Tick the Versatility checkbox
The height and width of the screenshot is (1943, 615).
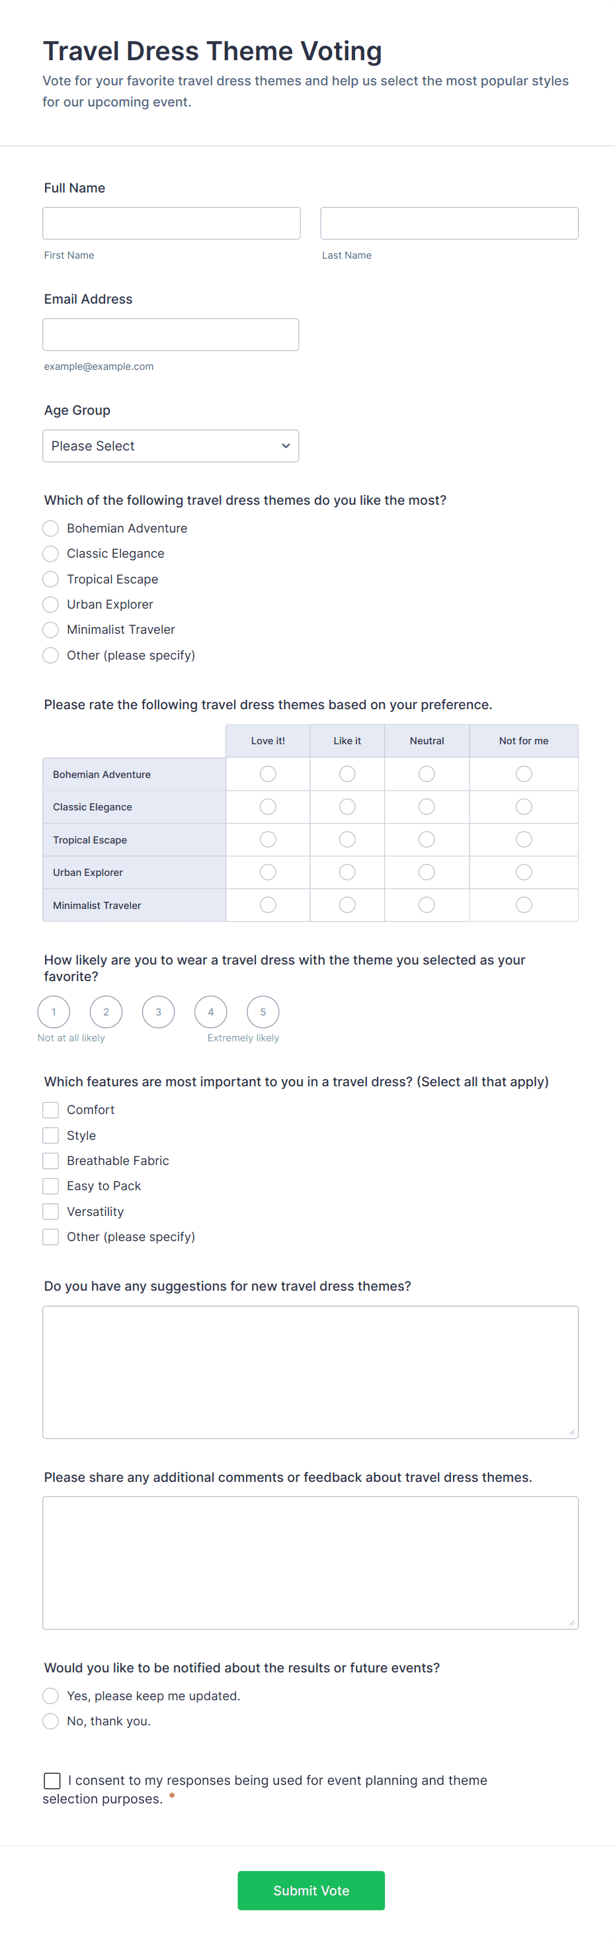50,1211
